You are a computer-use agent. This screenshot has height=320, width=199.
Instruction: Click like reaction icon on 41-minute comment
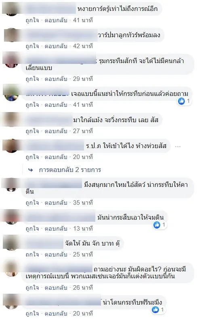pos(181,101)
